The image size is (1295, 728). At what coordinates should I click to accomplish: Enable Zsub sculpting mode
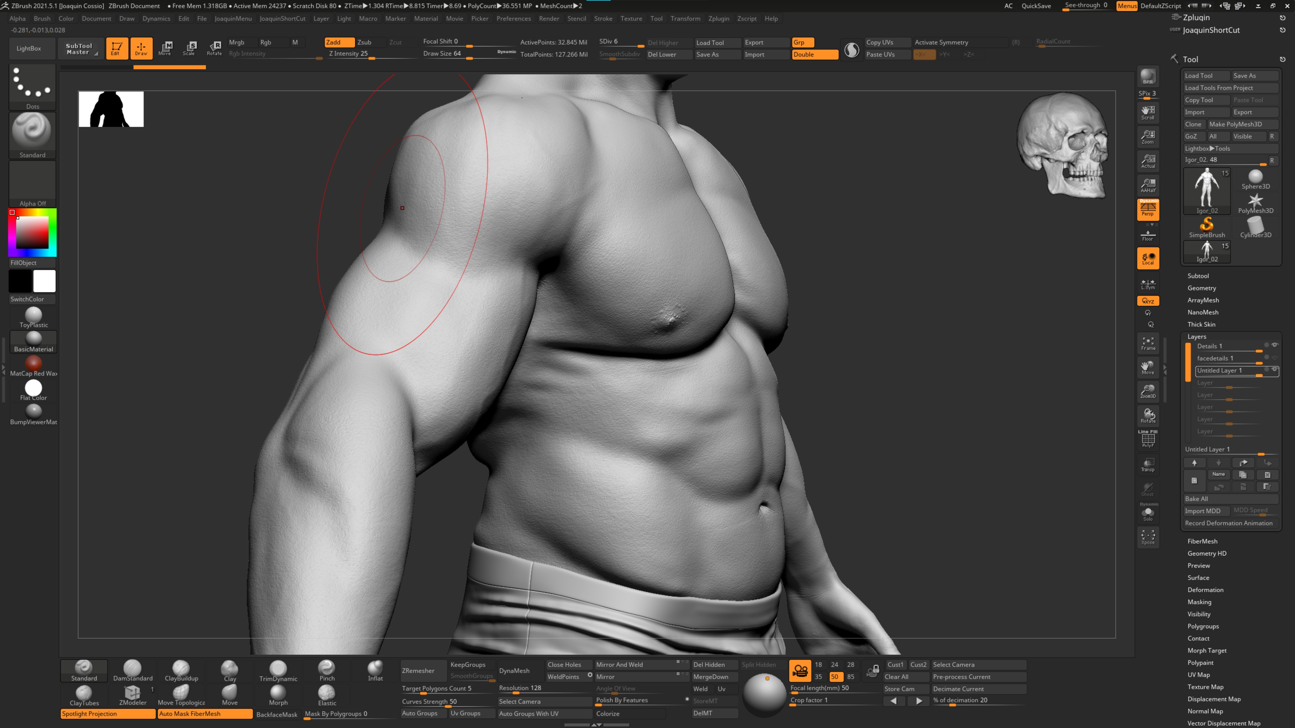coord(371,42)
